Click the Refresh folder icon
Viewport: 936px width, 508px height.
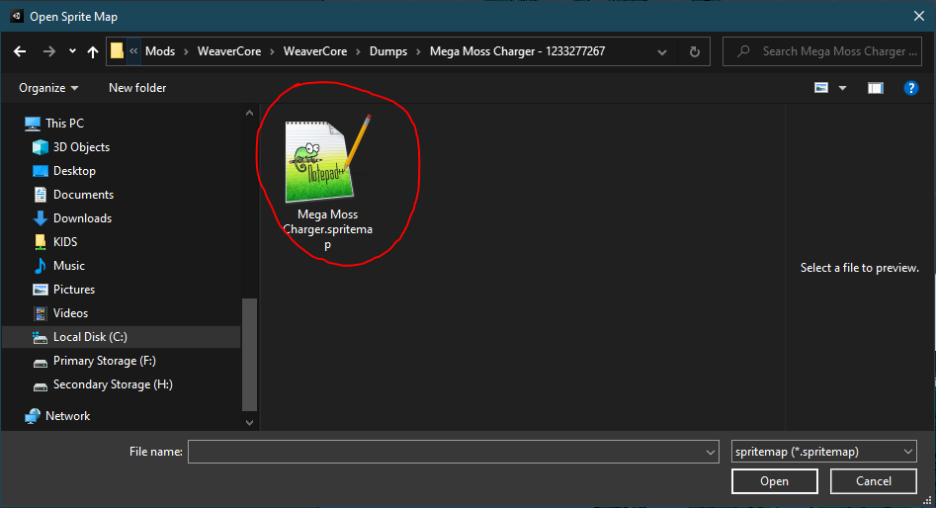[x=694, y=51]
